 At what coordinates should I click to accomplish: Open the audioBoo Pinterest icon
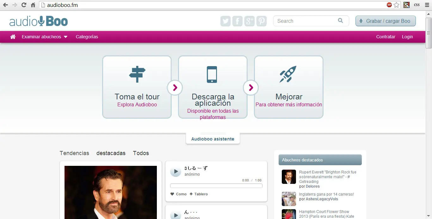point(262,21)
